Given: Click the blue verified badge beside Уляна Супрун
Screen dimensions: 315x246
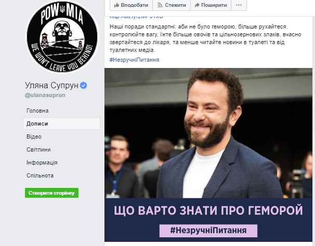Looking at the screenshot, I should point(83,86).
